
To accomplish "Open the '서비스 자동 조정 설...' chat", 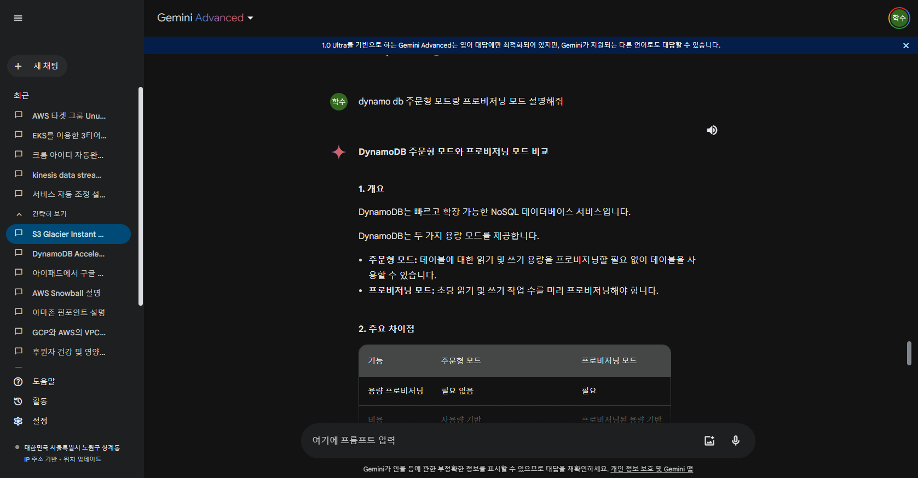I will 68,195.
